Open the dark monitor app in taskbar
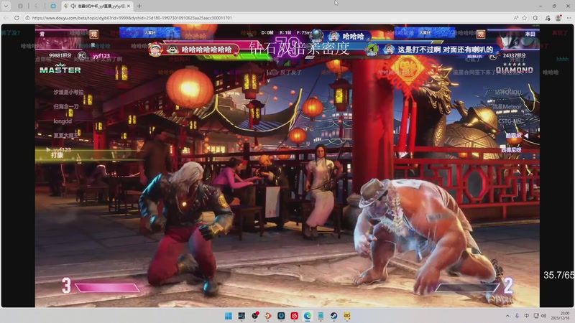Screen dimensions: 575x323 [241, 316]
